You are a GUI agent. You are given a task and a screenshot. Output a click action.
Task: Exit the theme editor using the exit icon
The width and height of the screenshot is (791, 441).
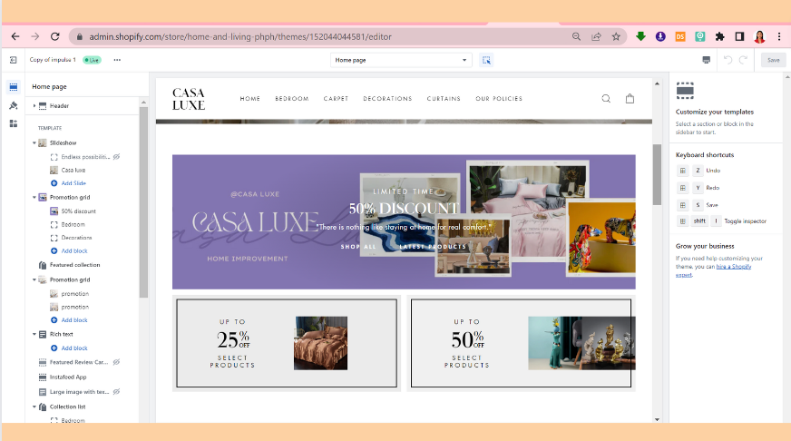pos(13,60)
